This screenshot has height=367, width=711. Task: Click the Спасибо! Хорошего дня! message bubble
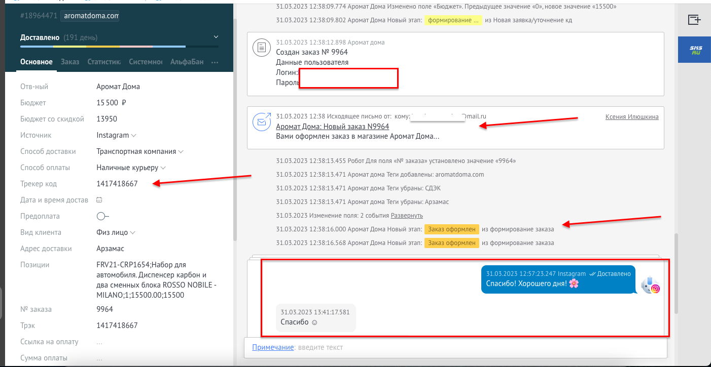tap(558, 279)
